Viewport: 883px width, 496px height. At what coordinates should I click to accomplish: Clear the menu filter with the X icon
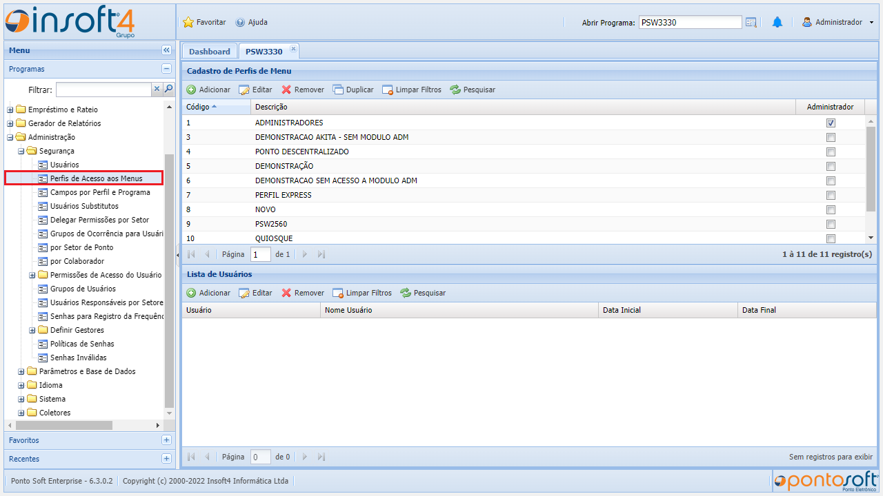point(157,89)
